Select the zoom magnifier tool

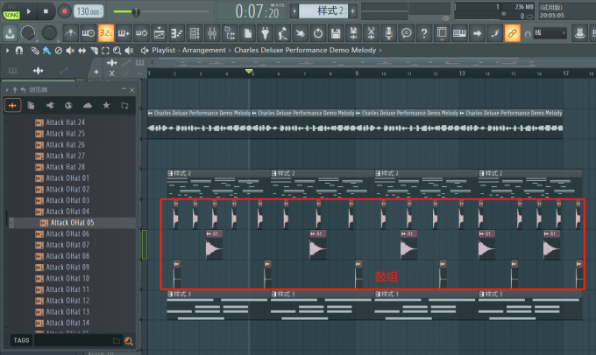[117, 51]
